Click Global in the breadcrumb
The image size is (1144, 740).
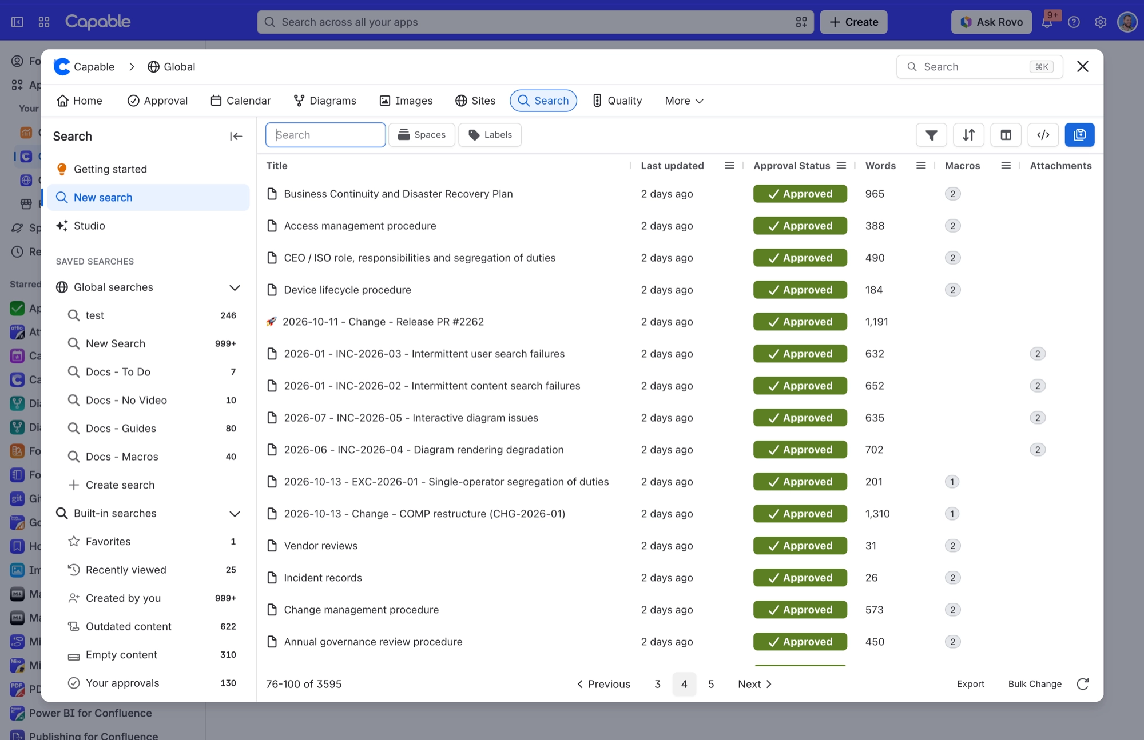[171, 67]
